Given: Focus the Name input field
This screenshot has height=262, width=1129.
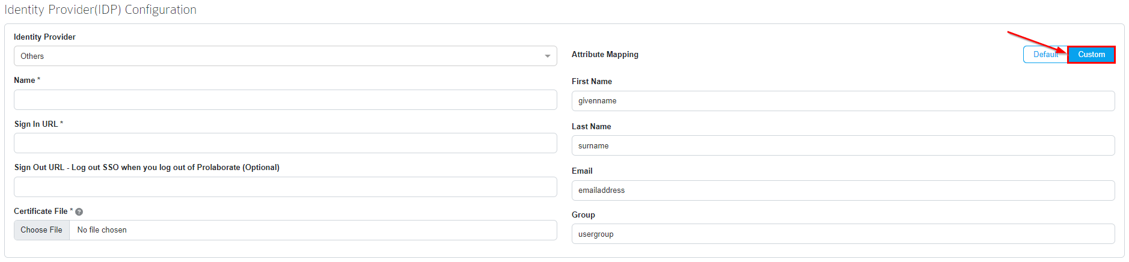Looking at the screenshot, I should tap(285, 100).
